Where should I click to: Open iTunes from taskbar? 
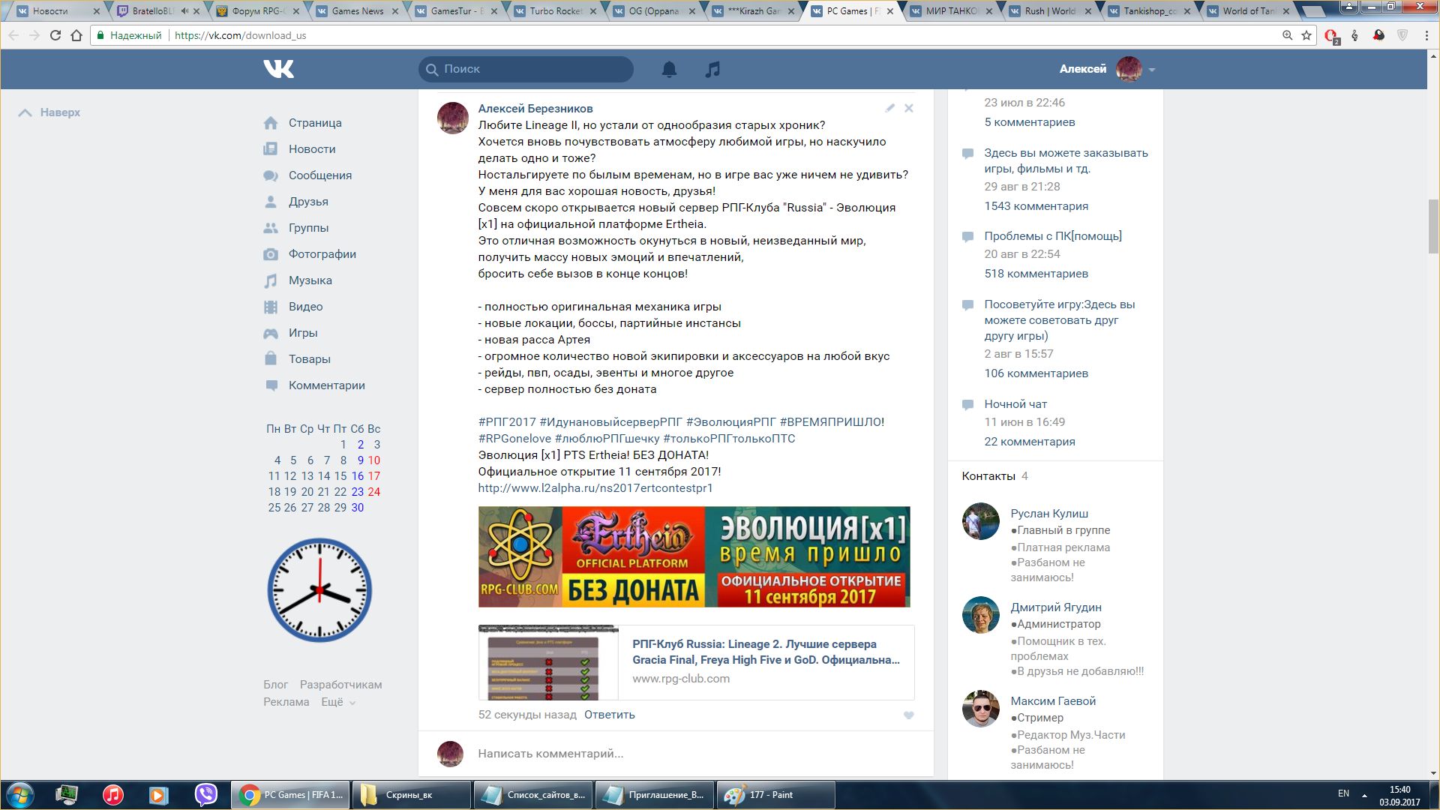tap(113, 795)
